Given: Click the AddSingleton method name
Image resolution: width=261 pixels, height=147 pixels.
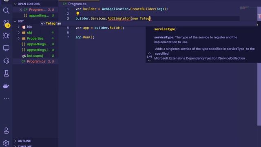Looking at the screenshot, I should [119, 18].
